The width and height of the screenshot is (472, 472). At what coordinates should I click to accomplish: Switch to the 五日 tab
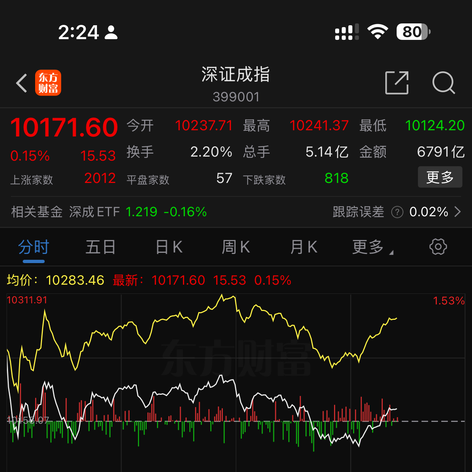coord(101,247)
